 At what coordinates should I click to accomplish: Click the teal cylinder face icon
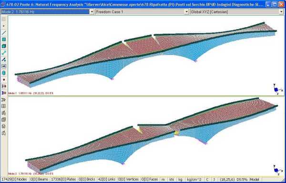coord(4,73)
